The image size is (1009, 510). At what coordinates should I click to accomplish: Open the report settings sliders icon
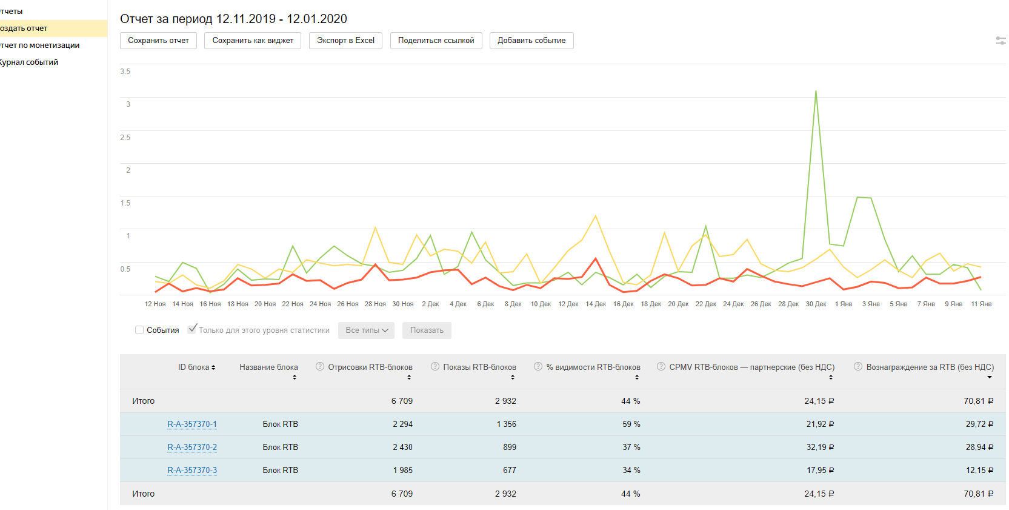click(x=1001, y=41)
